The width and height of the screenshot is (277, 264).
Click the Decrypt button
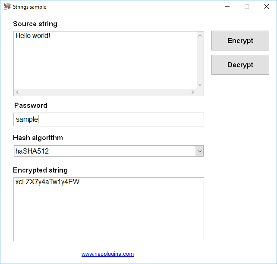(240, 65)
